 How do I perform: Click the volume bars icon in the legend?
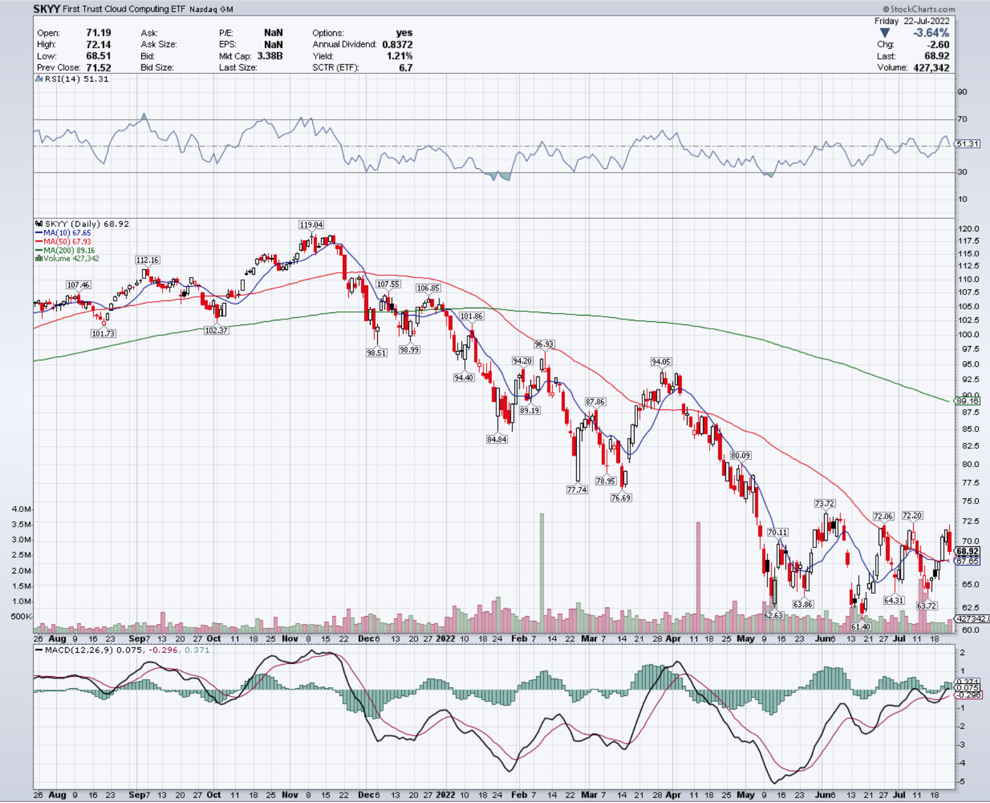pos(39,258)
